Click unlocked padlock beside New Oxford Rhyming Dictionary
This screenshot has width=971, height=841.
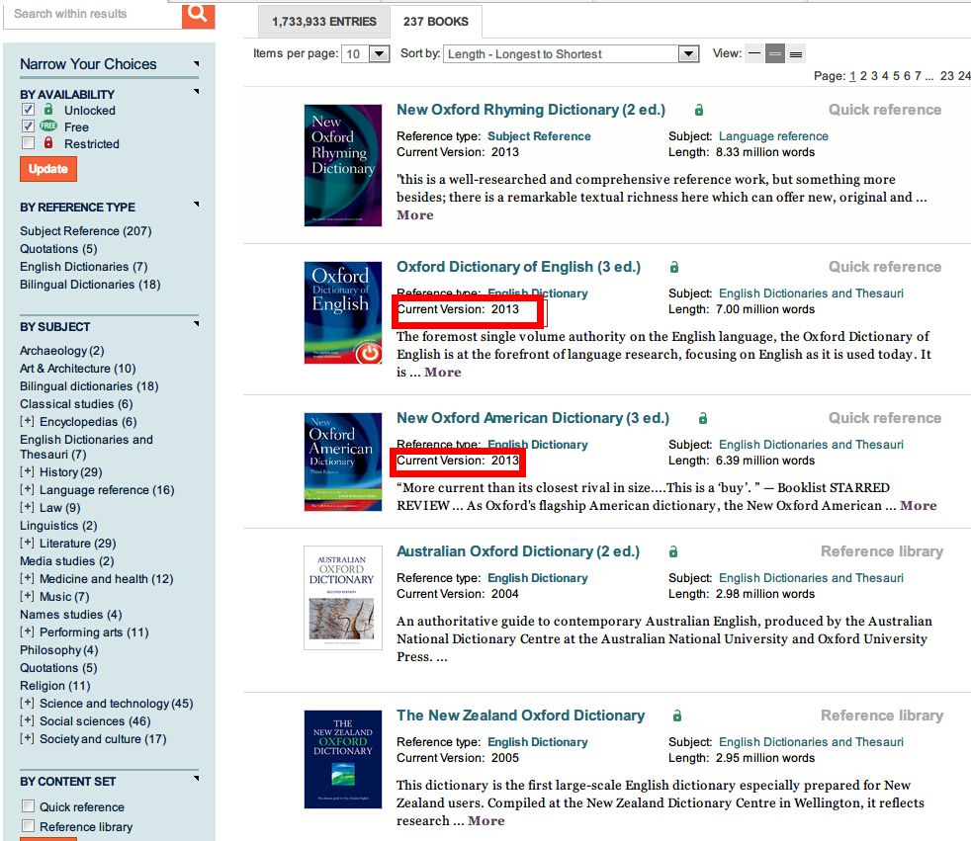(x=698, y=110)
